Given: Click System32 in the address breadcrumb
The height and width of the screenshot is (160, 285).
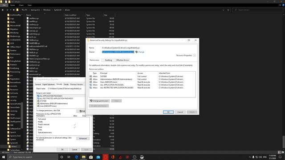Looking at the screenshot, I should point(58,10).
